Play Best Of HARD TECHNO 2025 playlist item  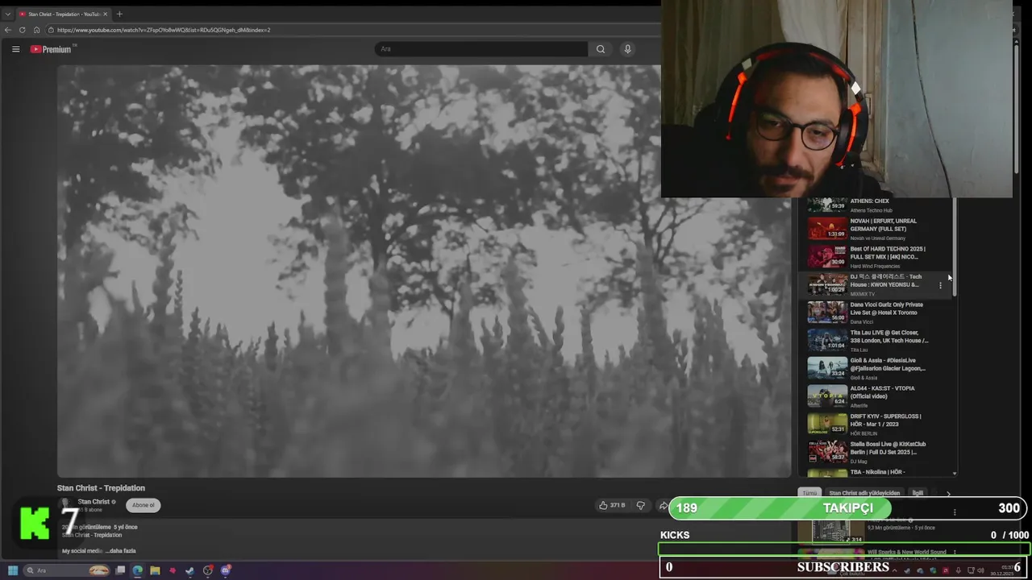(x=888, y=253)
